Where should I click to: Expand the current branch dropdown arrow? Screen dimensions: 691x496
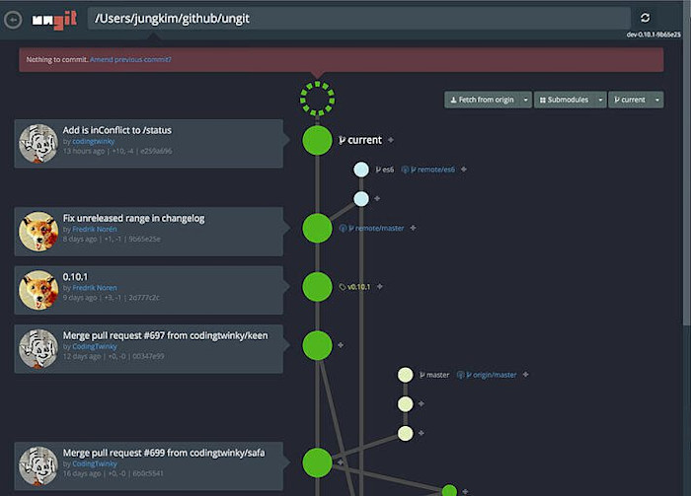pos(657,100)
